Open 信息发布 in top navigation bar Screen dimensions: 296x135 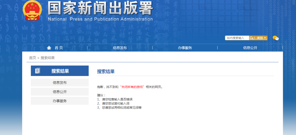pos(120,48)
